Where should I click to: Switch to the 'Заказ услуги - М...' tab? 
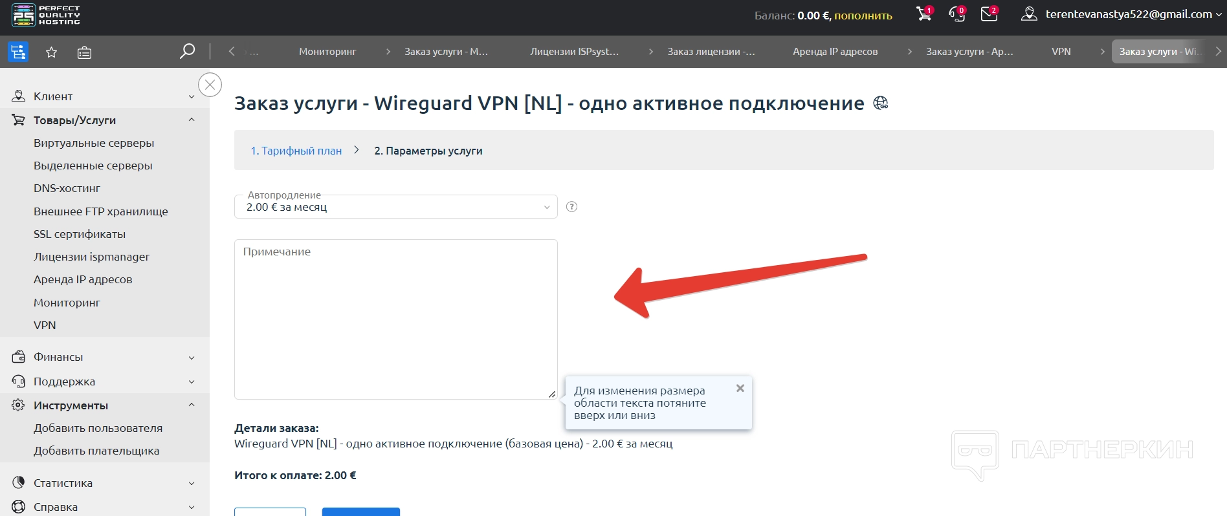(447, 52)
